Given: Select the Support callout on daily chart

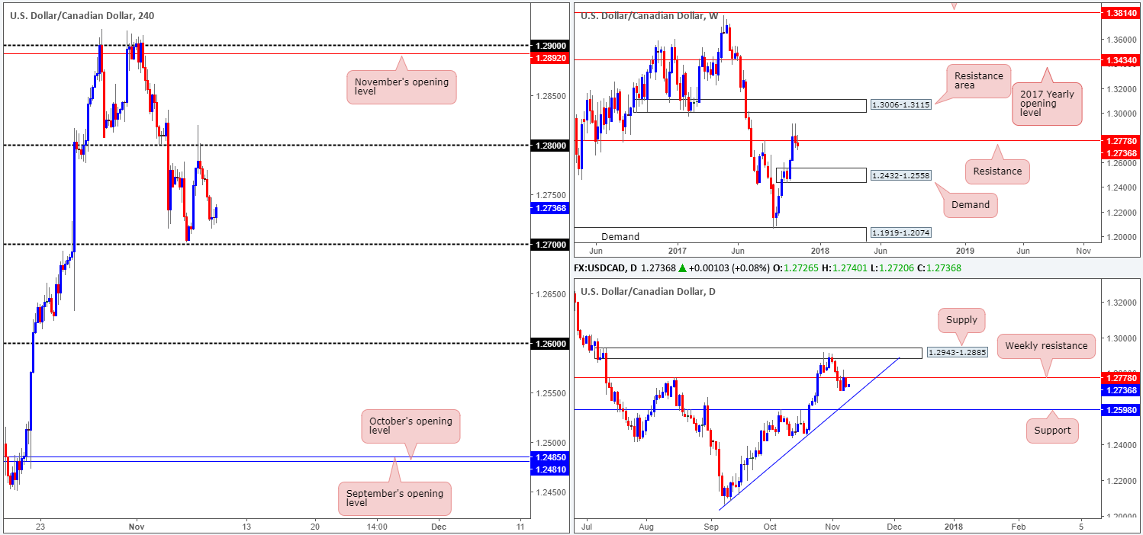Looking at the screenshot, I should (1052, 430).
